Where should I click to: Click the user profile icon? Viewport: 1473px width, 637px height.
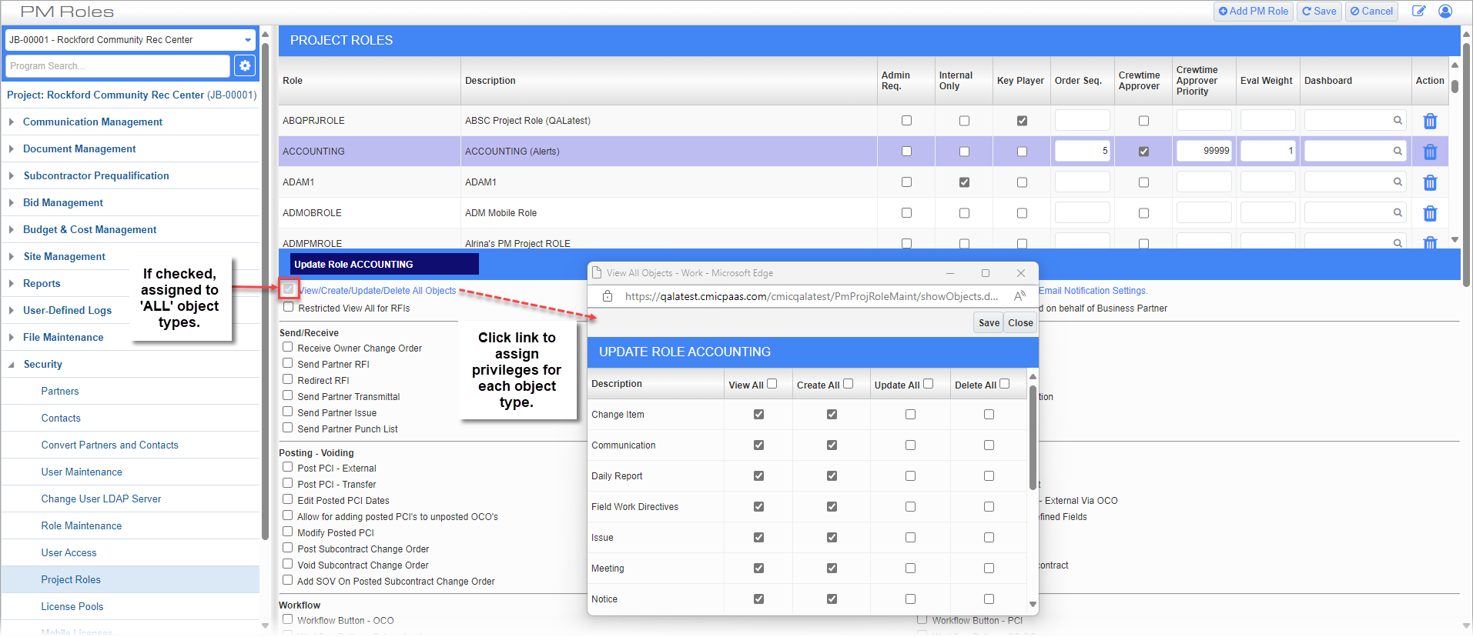(1445, 12)
